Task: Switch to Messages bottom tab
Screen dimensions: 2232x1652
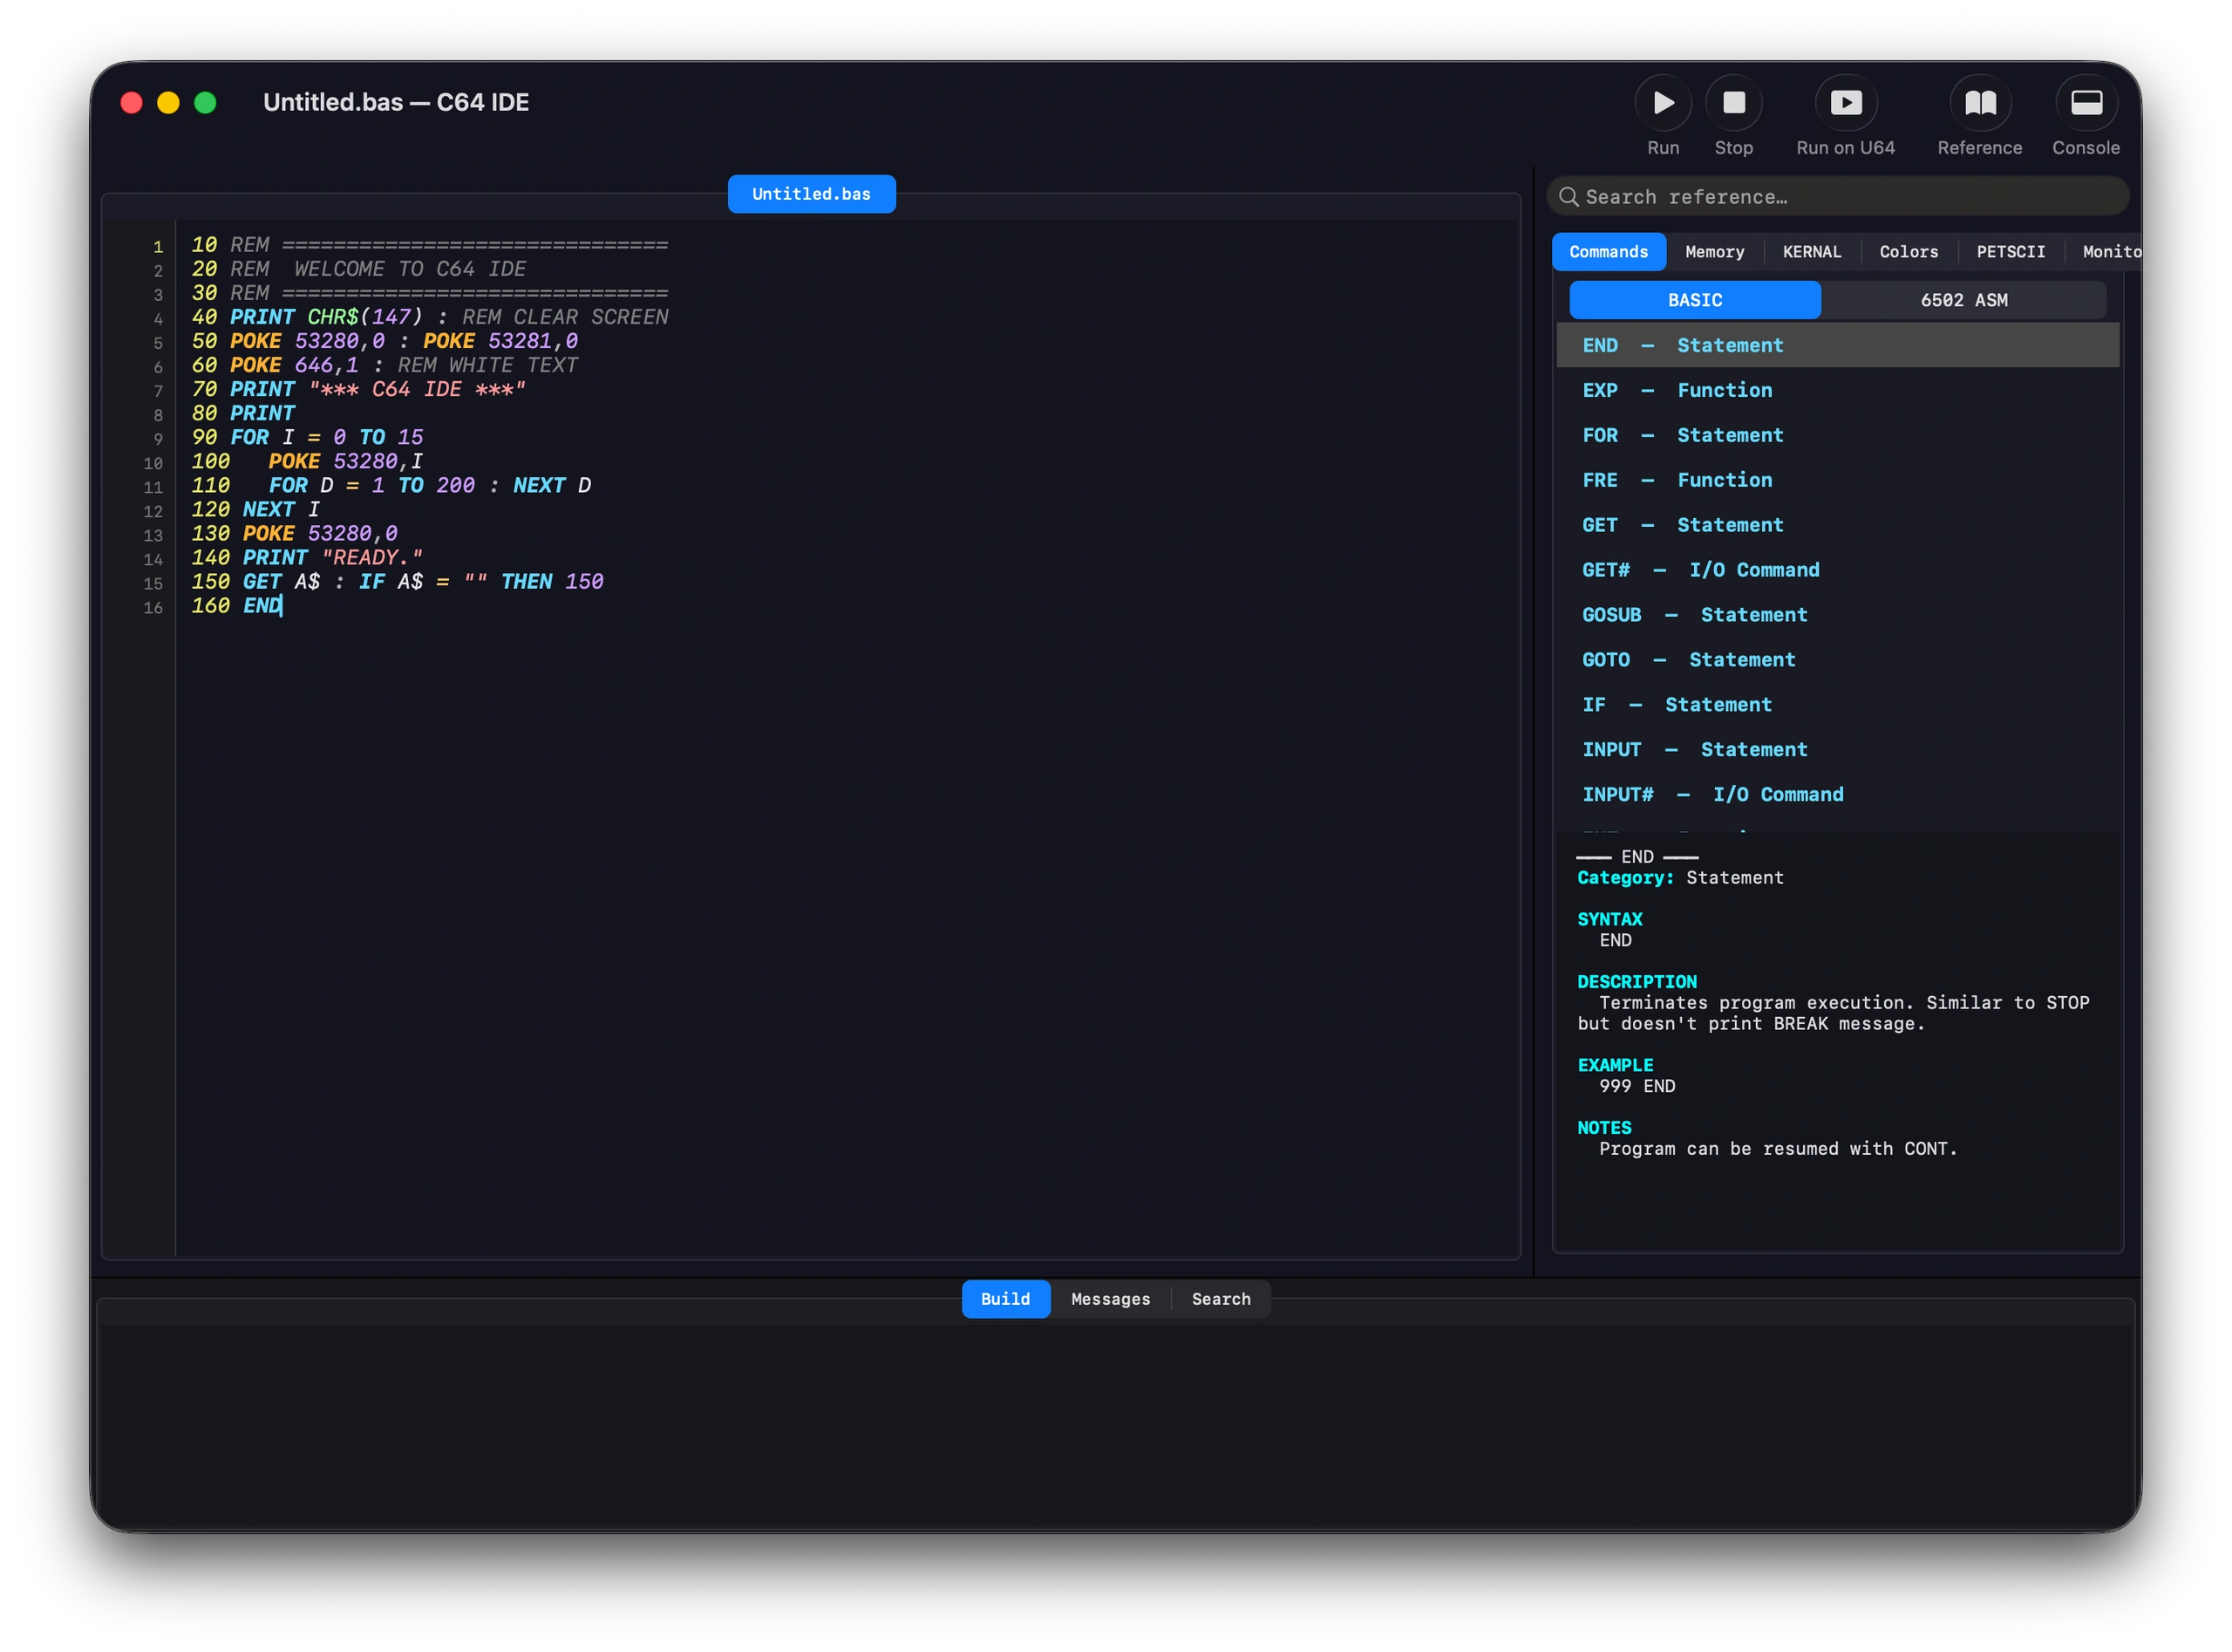Action: click(1110, 1299)
